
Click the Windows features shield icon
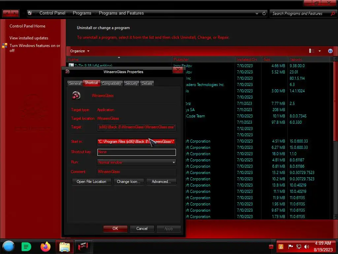pyautogui.click(x=5, y=46)
